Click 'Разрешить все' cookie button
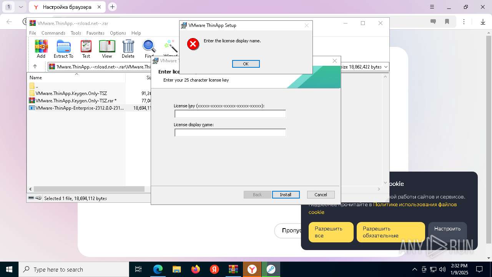 (x=331, y=232)
